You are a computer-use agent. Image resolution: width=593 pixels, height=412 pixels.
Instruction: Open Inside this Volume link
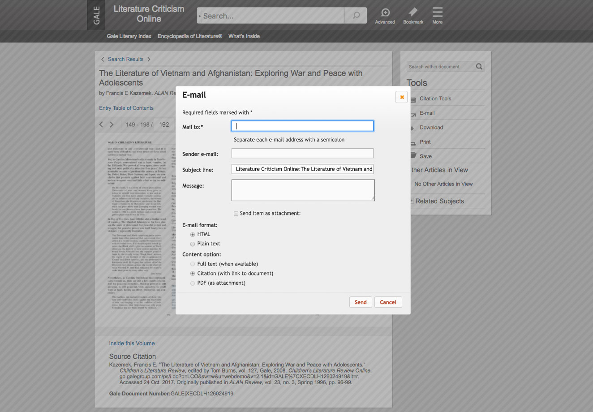pos(132,343)
